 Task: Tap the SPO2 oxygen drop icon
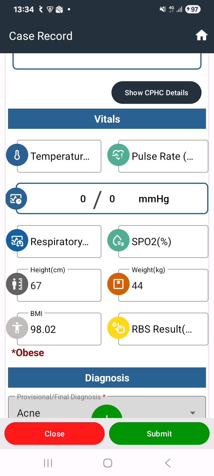coord(118,240)
